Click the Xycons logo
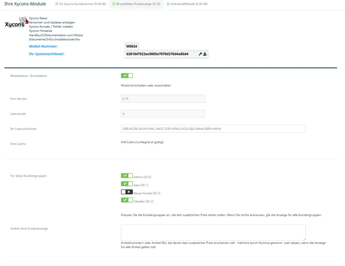The width and height of the screenshot is (345, 266). point(16,22)
